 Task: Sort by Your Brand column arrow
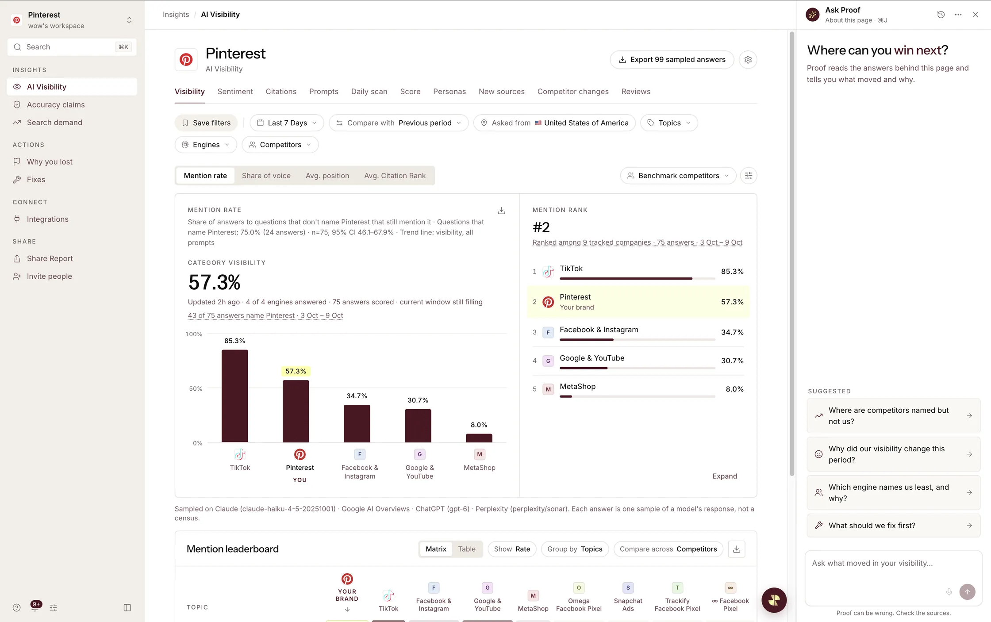(347, 610)
